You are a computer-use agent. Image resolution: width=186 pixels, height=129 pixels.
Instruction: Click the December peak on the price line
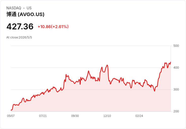tap(107, 65)
